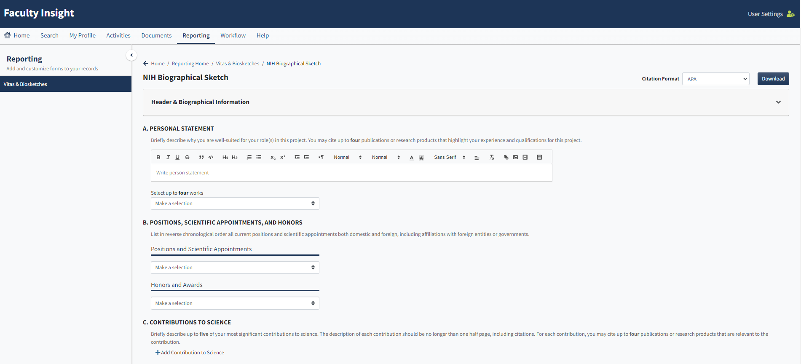The width and height of the screenshot is (801, 364).
Task: Click the Home breadcrumb link
Action: pos(158,64)
